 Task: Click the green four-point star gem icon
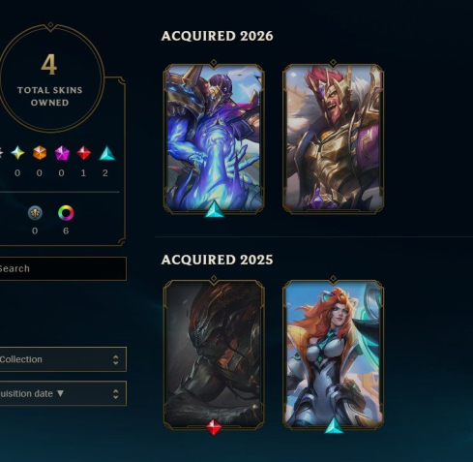click(x=17, y=153)
